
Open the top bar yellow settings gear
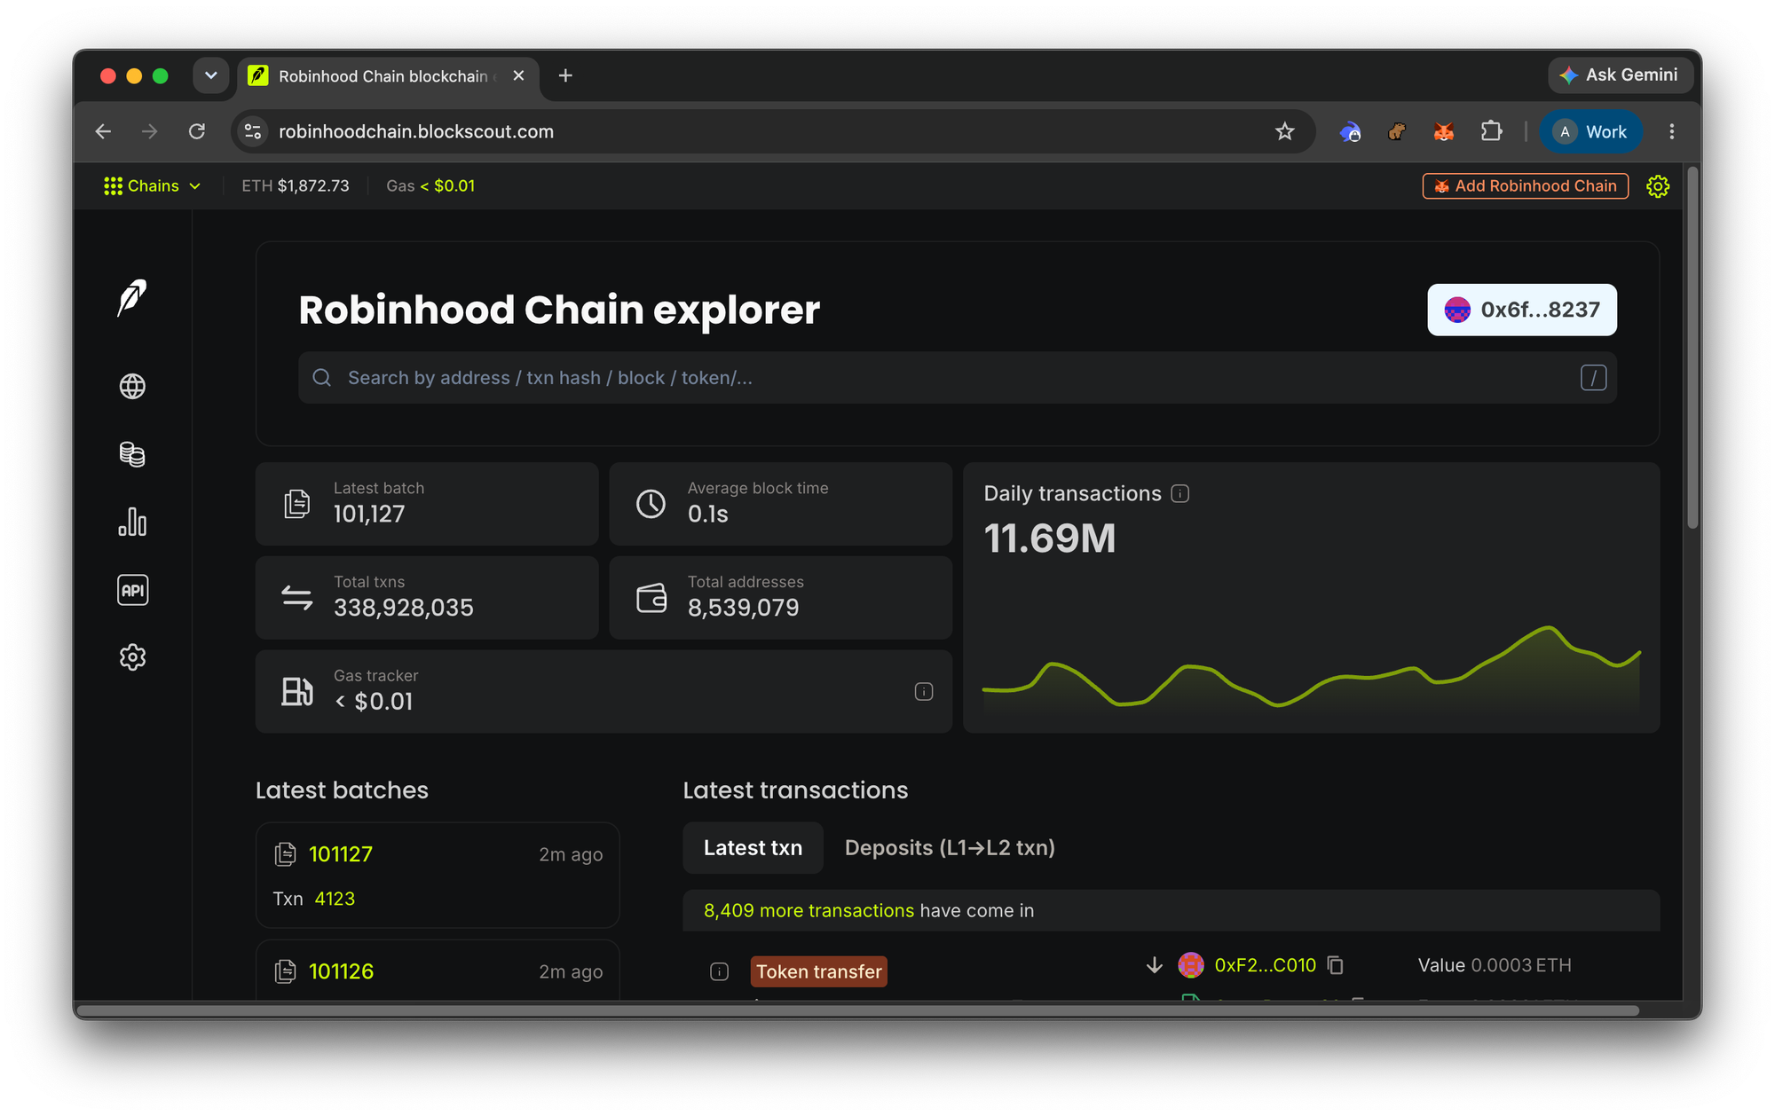[1658, 186]
